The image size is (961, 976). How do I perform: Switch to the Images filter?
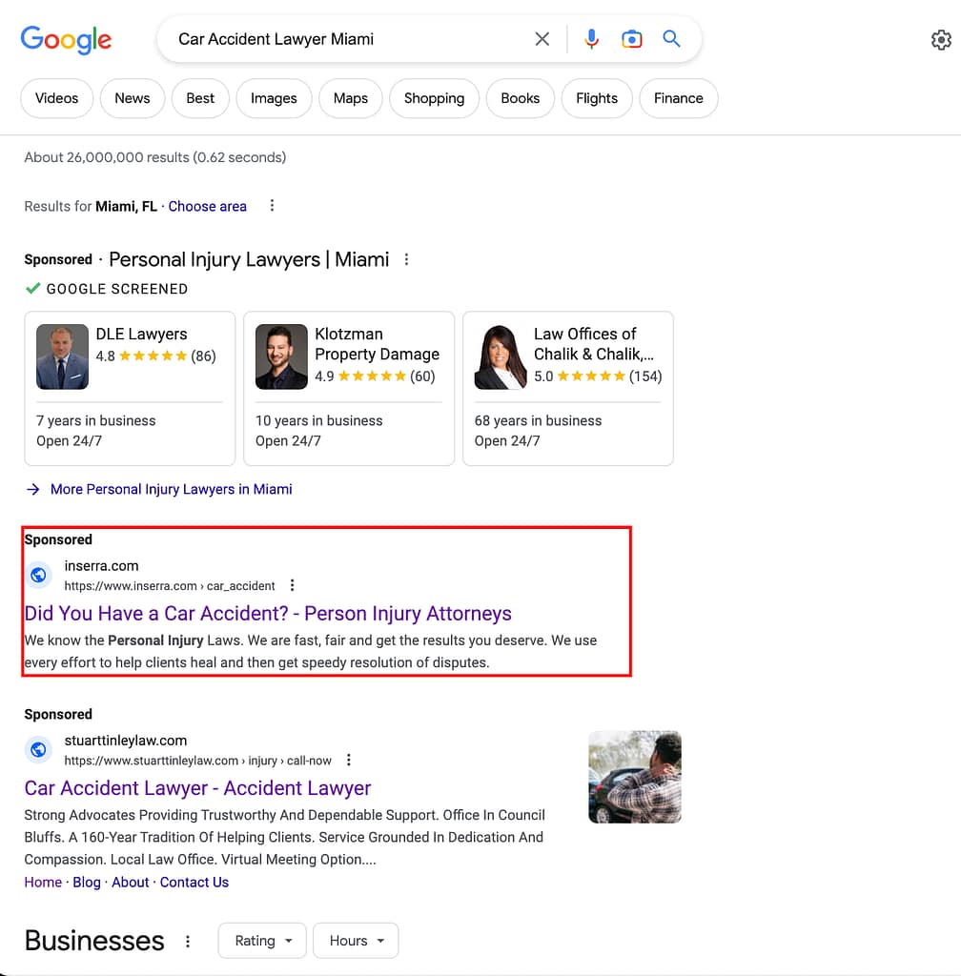pos(274,98)
